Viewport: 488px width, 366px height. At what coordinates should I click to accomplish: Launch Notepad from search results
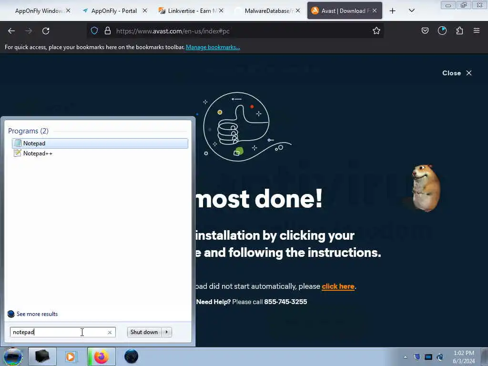(x=100, y=143)
